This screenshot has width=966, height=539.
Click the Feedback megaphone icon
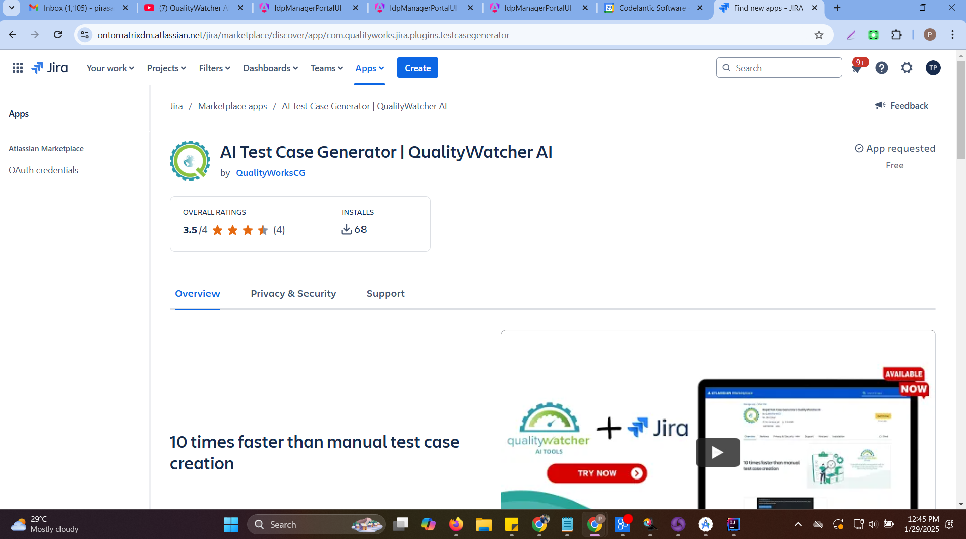pyautogui.click(x=880, y=105)
